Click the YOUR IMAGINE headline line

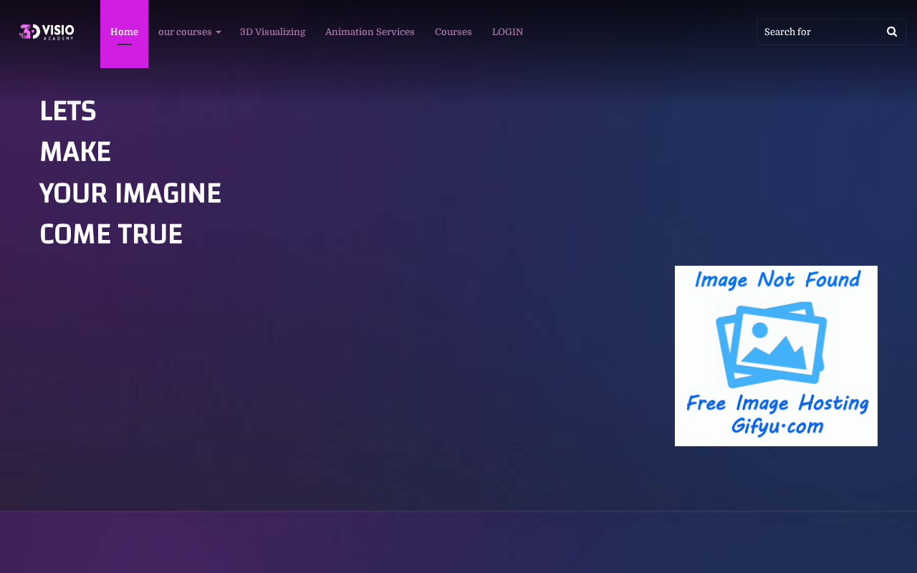click(130, 194)
